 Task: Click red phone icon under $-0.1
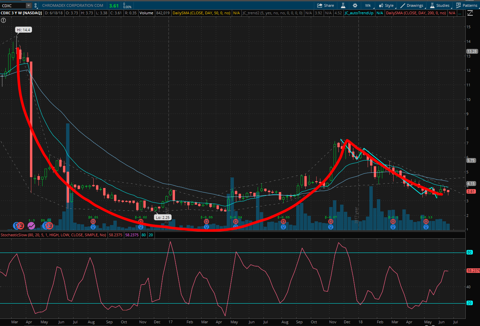coord(393,221)
